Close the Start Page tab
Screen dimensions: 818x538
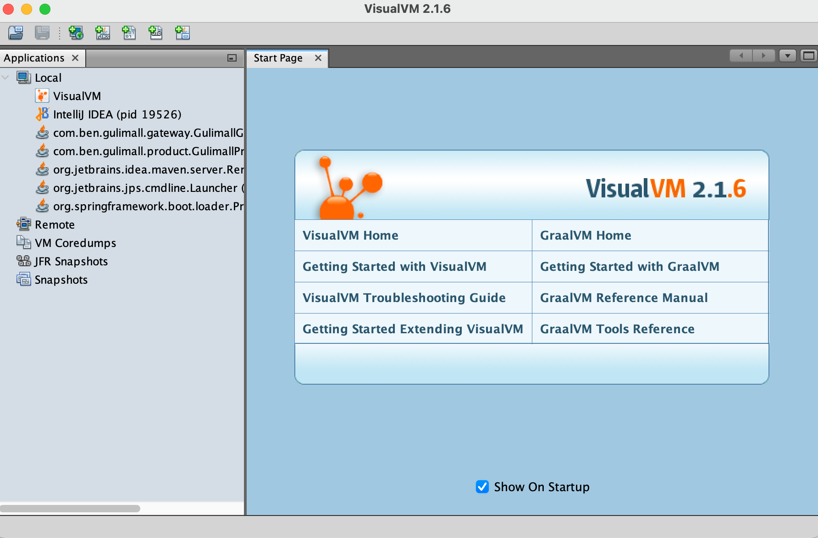[x=318, y=58]
